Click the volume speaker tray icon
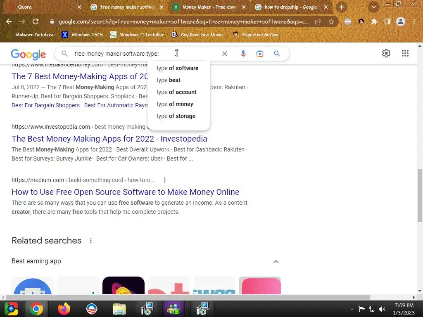The width and height of the screenshot is (423, 317). pyautogui.click(x=382, y=309)
